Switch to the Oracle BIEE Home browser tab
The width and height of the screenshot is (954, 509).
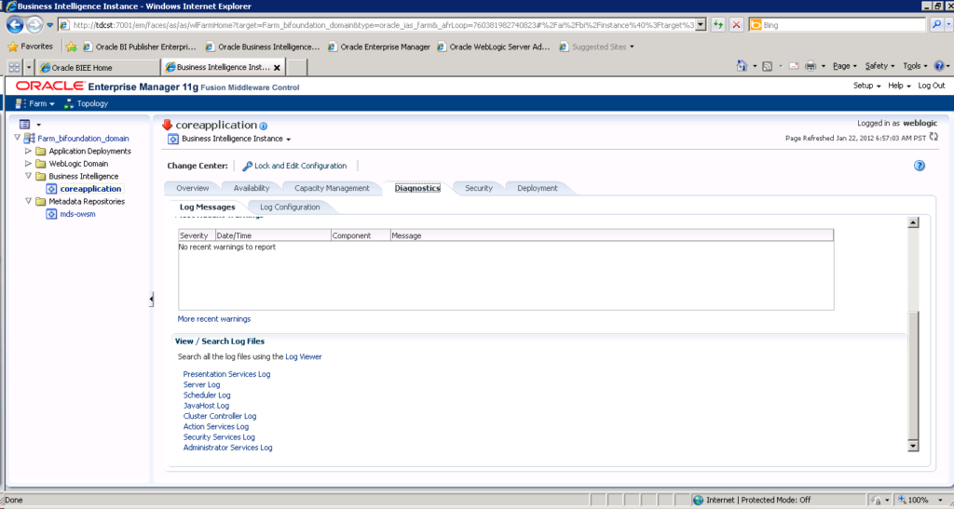[97, 67]
